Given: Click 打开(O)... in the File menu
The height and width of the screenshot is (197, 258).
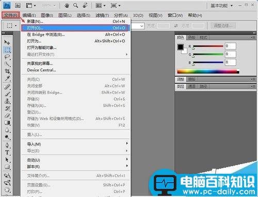Looking at the screenshot, I should tap(76, 28).
